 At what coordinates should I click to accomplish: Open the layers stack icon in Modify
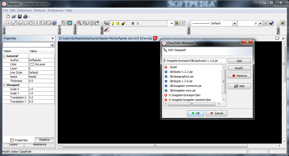click(107, 23)
